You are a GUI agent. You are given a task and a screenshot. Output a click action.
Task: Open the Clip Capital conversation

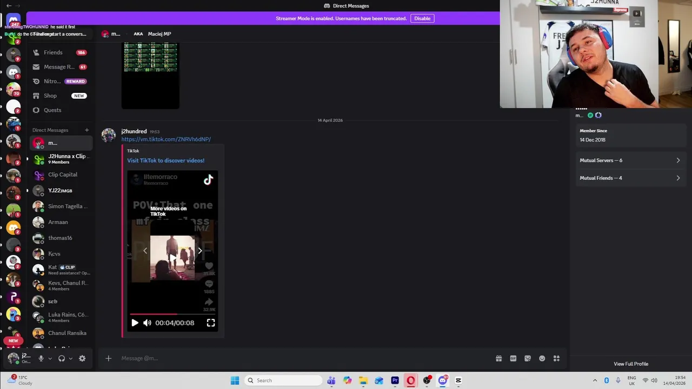pos(61,175)
